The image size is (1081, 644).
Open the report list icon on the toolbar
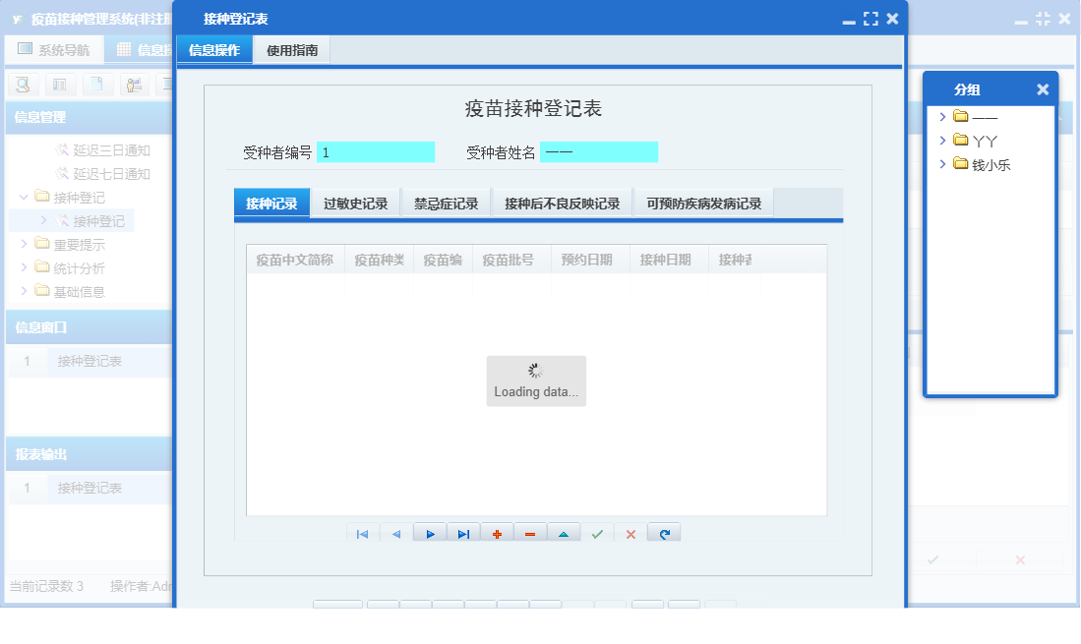click(60, 85)
